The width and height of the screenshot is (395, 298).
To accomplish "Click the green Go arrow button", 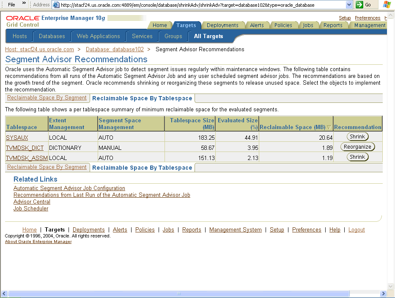I will click(x=359, y=5).
